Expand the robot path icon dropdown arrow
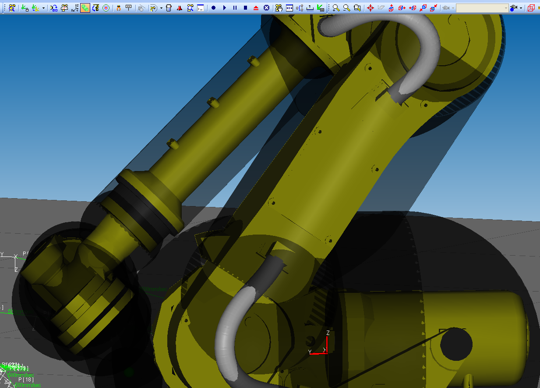Image resolution: width=540 pixels, height=388 pixels. [161, 8]
